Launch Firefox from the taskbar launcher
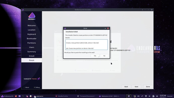The width and height of the screenshot is (174, 98). click(x=16, y=96)
